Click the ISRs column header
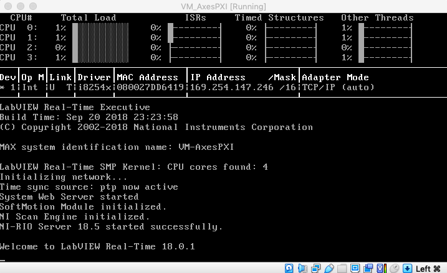Viewport: 447px width, 273px height. click(196, 17)
